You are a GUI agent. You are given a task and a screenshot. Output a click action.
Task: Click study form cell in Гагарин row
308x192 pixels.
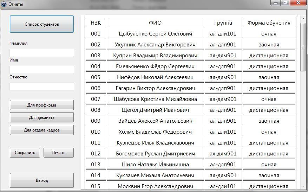pos(269,88)
